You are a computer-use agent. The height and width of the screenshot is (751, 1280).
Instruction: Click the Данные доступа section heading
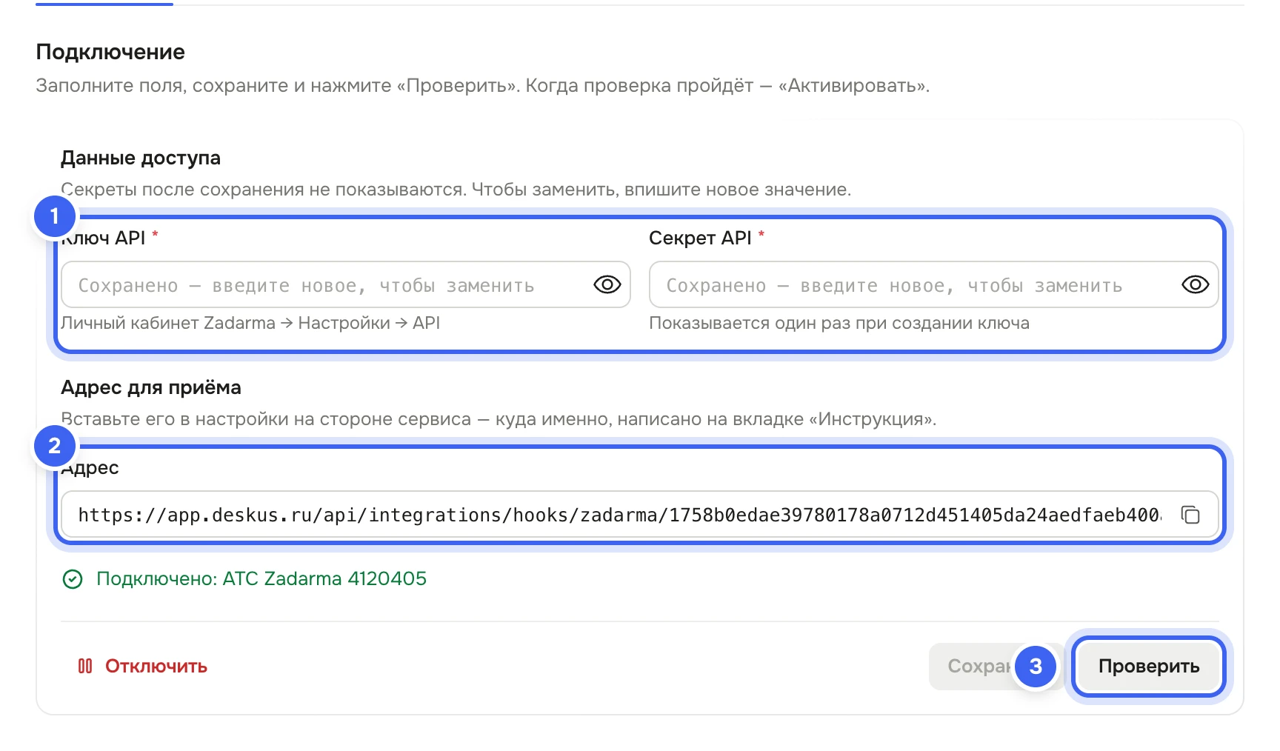click(x=141, y=158)
